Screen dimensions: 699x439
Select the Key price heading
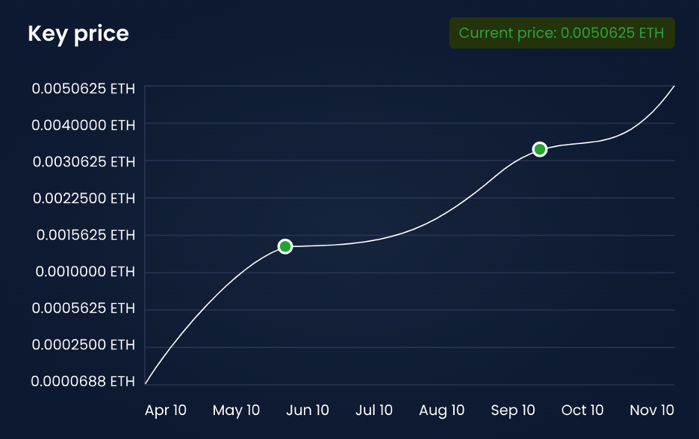pyautogui.click(x=78, y=34)
